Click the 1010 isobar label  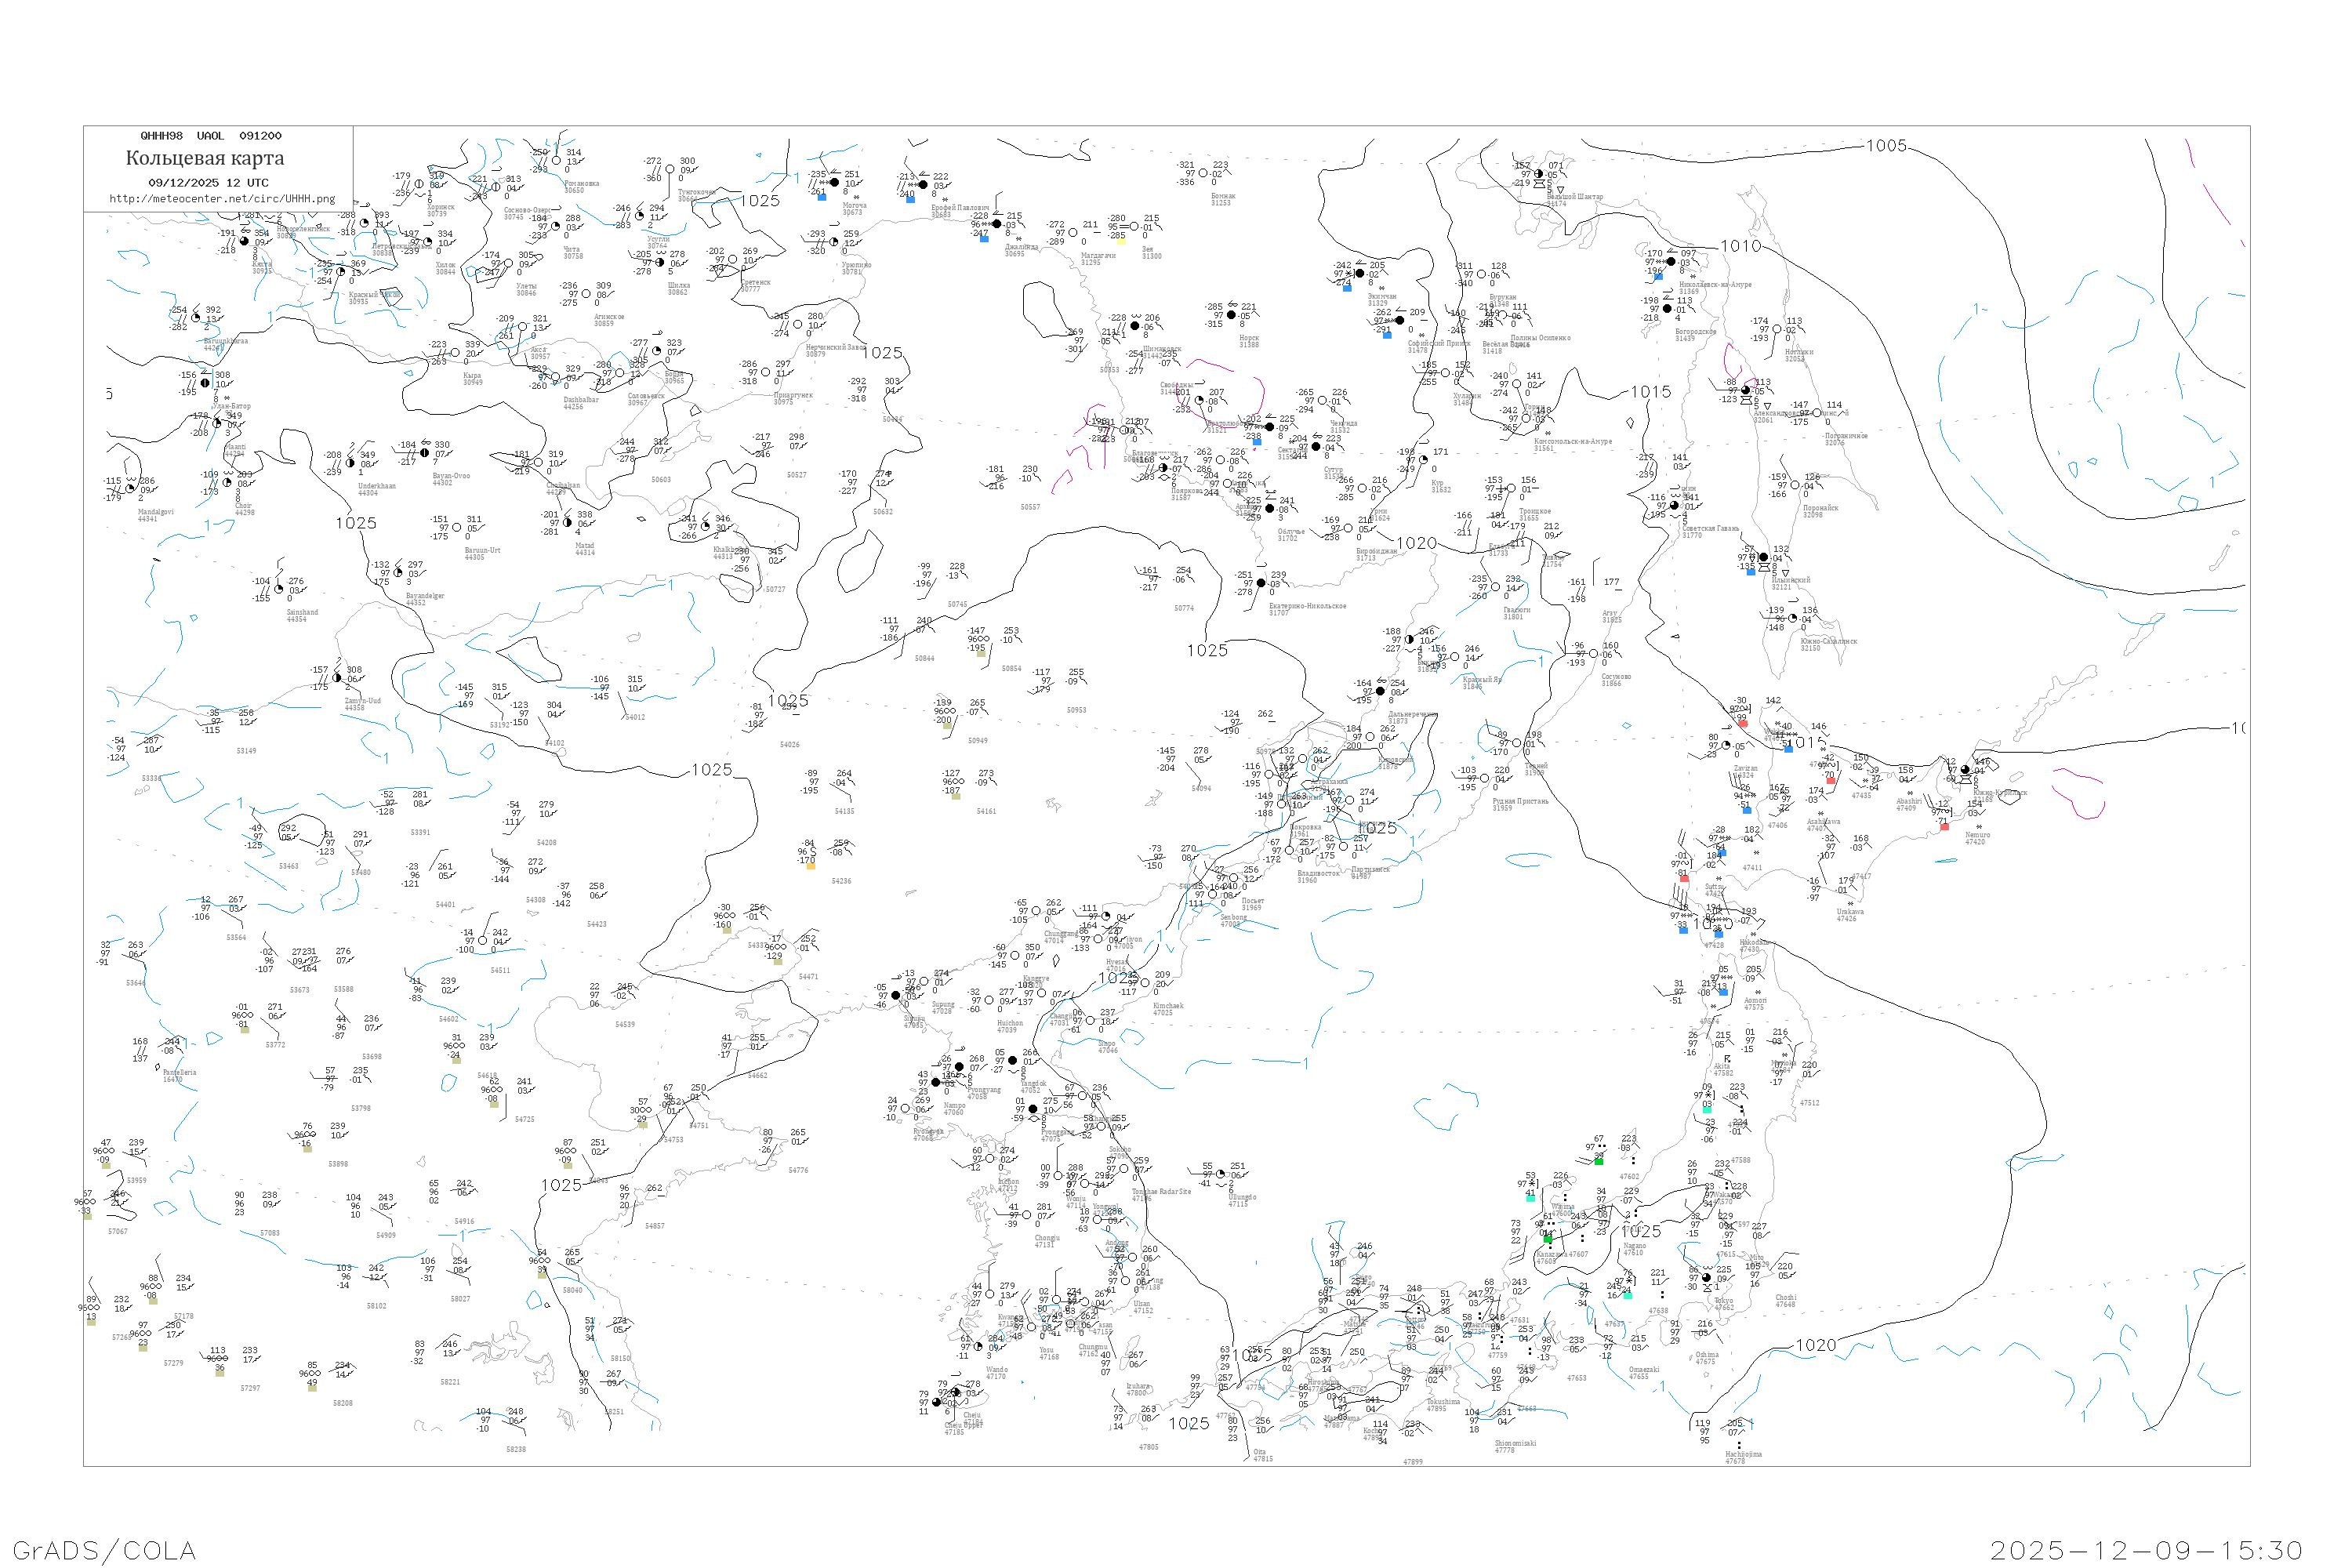point(1740,246)
